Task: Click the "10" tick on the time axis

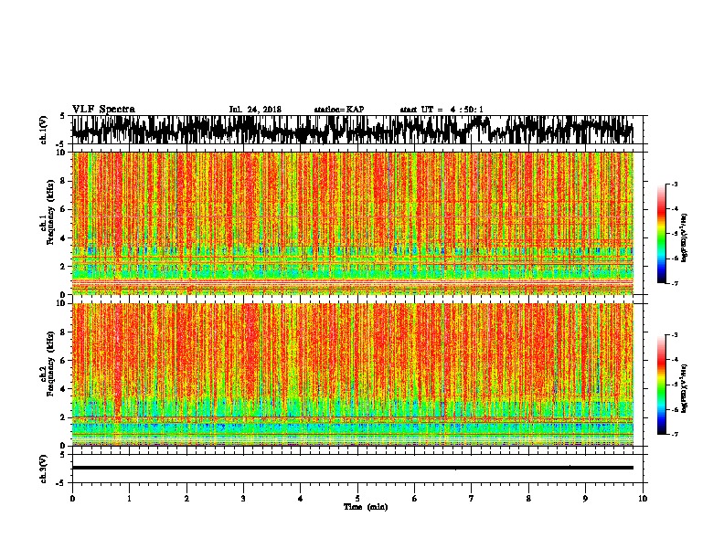Action: [643, 499]
